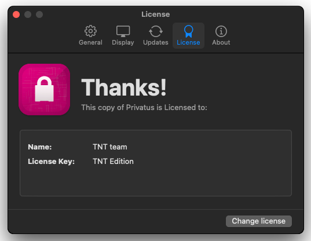Go to the Updates tab label
Image resolution: width=311 pixels, height=241 pixels.
(x=156, y=42)
